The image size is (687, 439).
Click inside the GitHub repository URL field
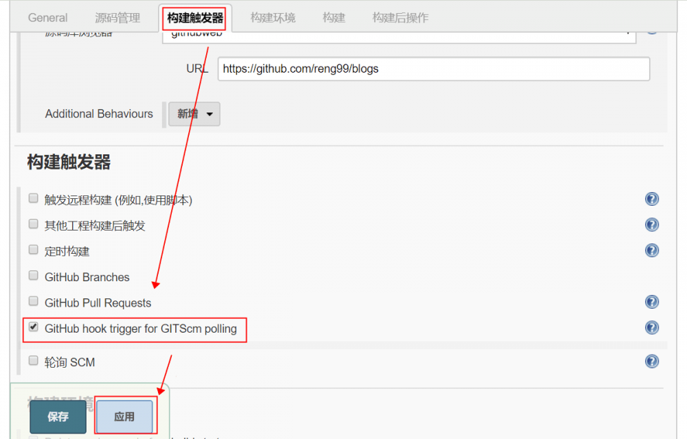(433, 69)
